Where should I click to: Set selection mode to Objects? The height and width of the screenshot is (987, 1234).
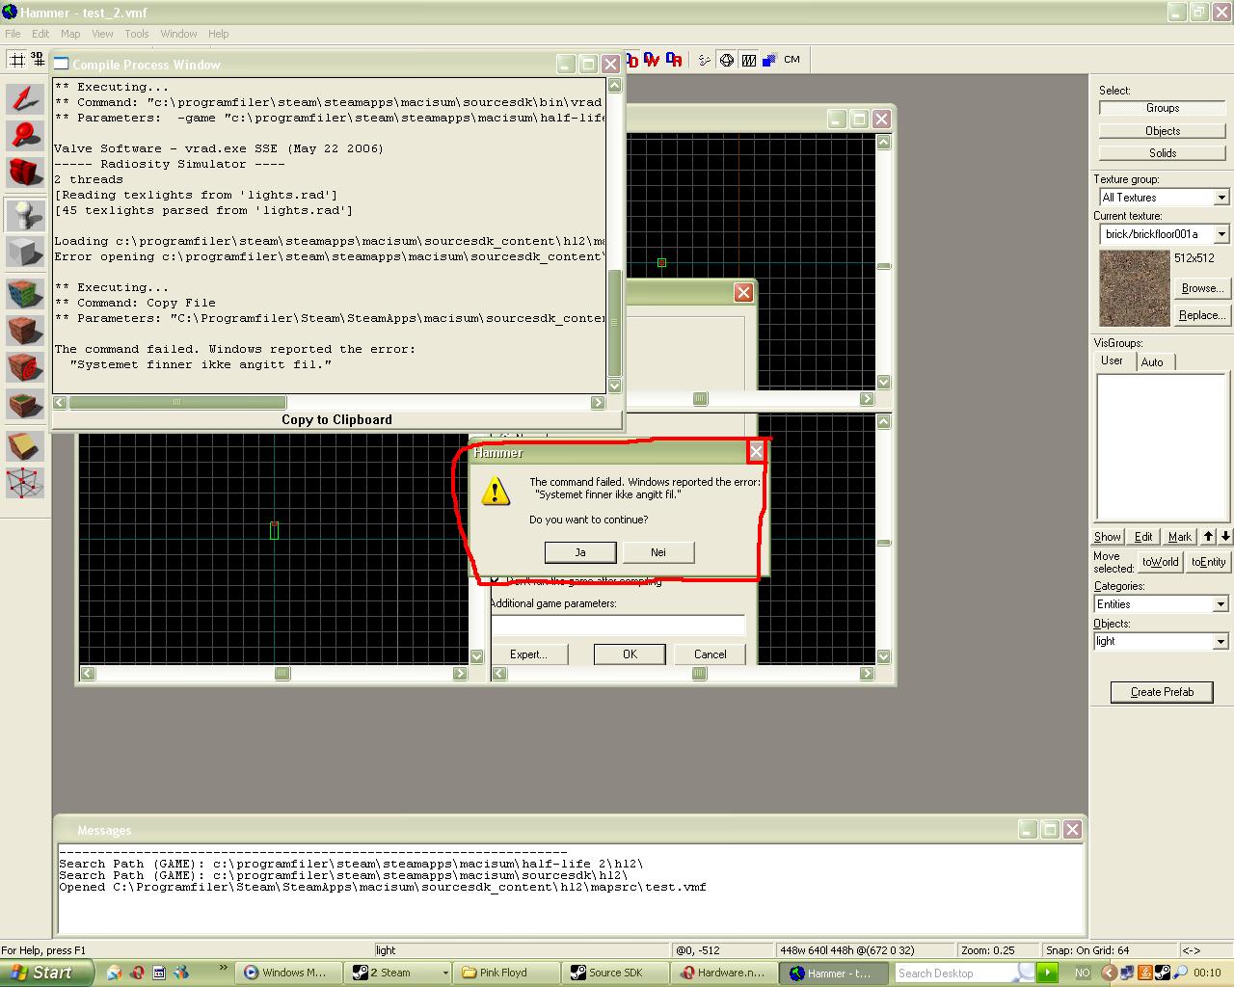(x=1163, y=131)
